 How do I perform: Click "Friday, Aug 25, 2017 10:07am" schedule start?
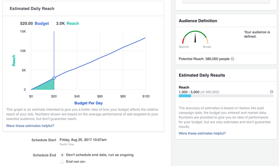pos(83,140)
